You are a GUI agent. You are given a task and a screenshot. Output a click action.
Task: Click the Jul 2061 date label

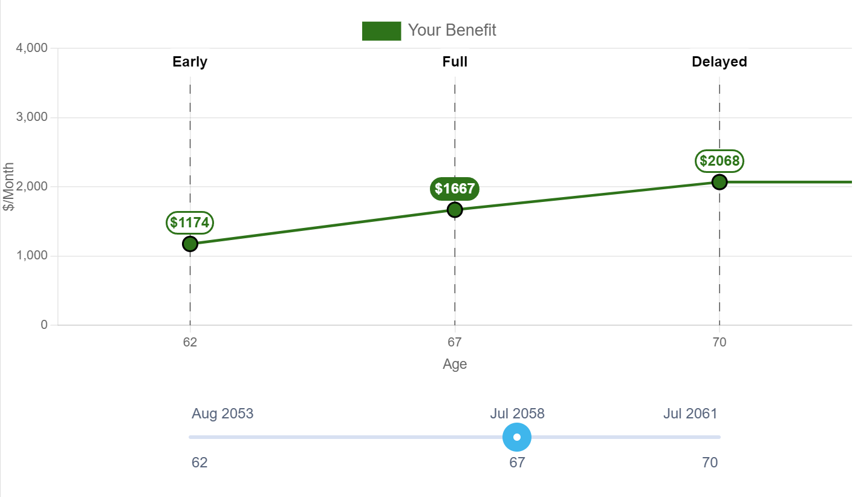pos(690,414)
